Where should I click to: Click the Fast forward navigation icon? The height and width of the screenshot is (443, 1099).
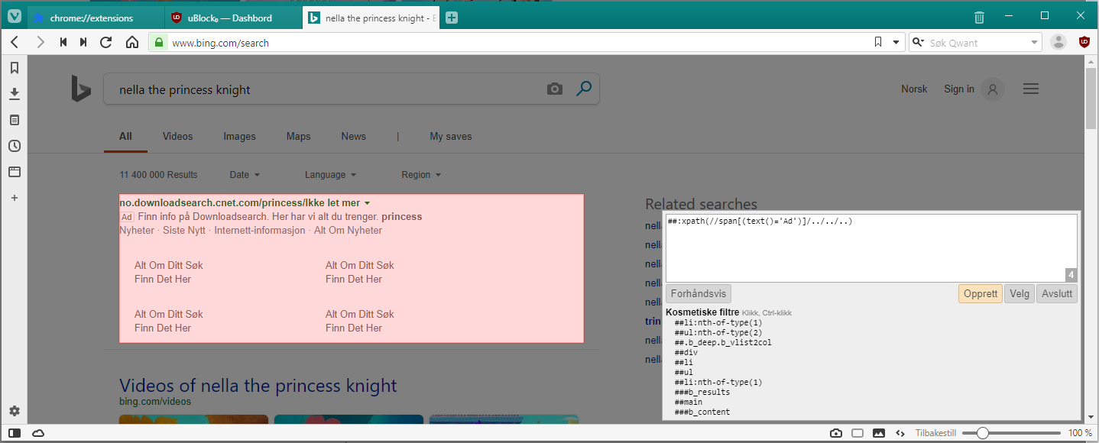[x=83, y=42]
